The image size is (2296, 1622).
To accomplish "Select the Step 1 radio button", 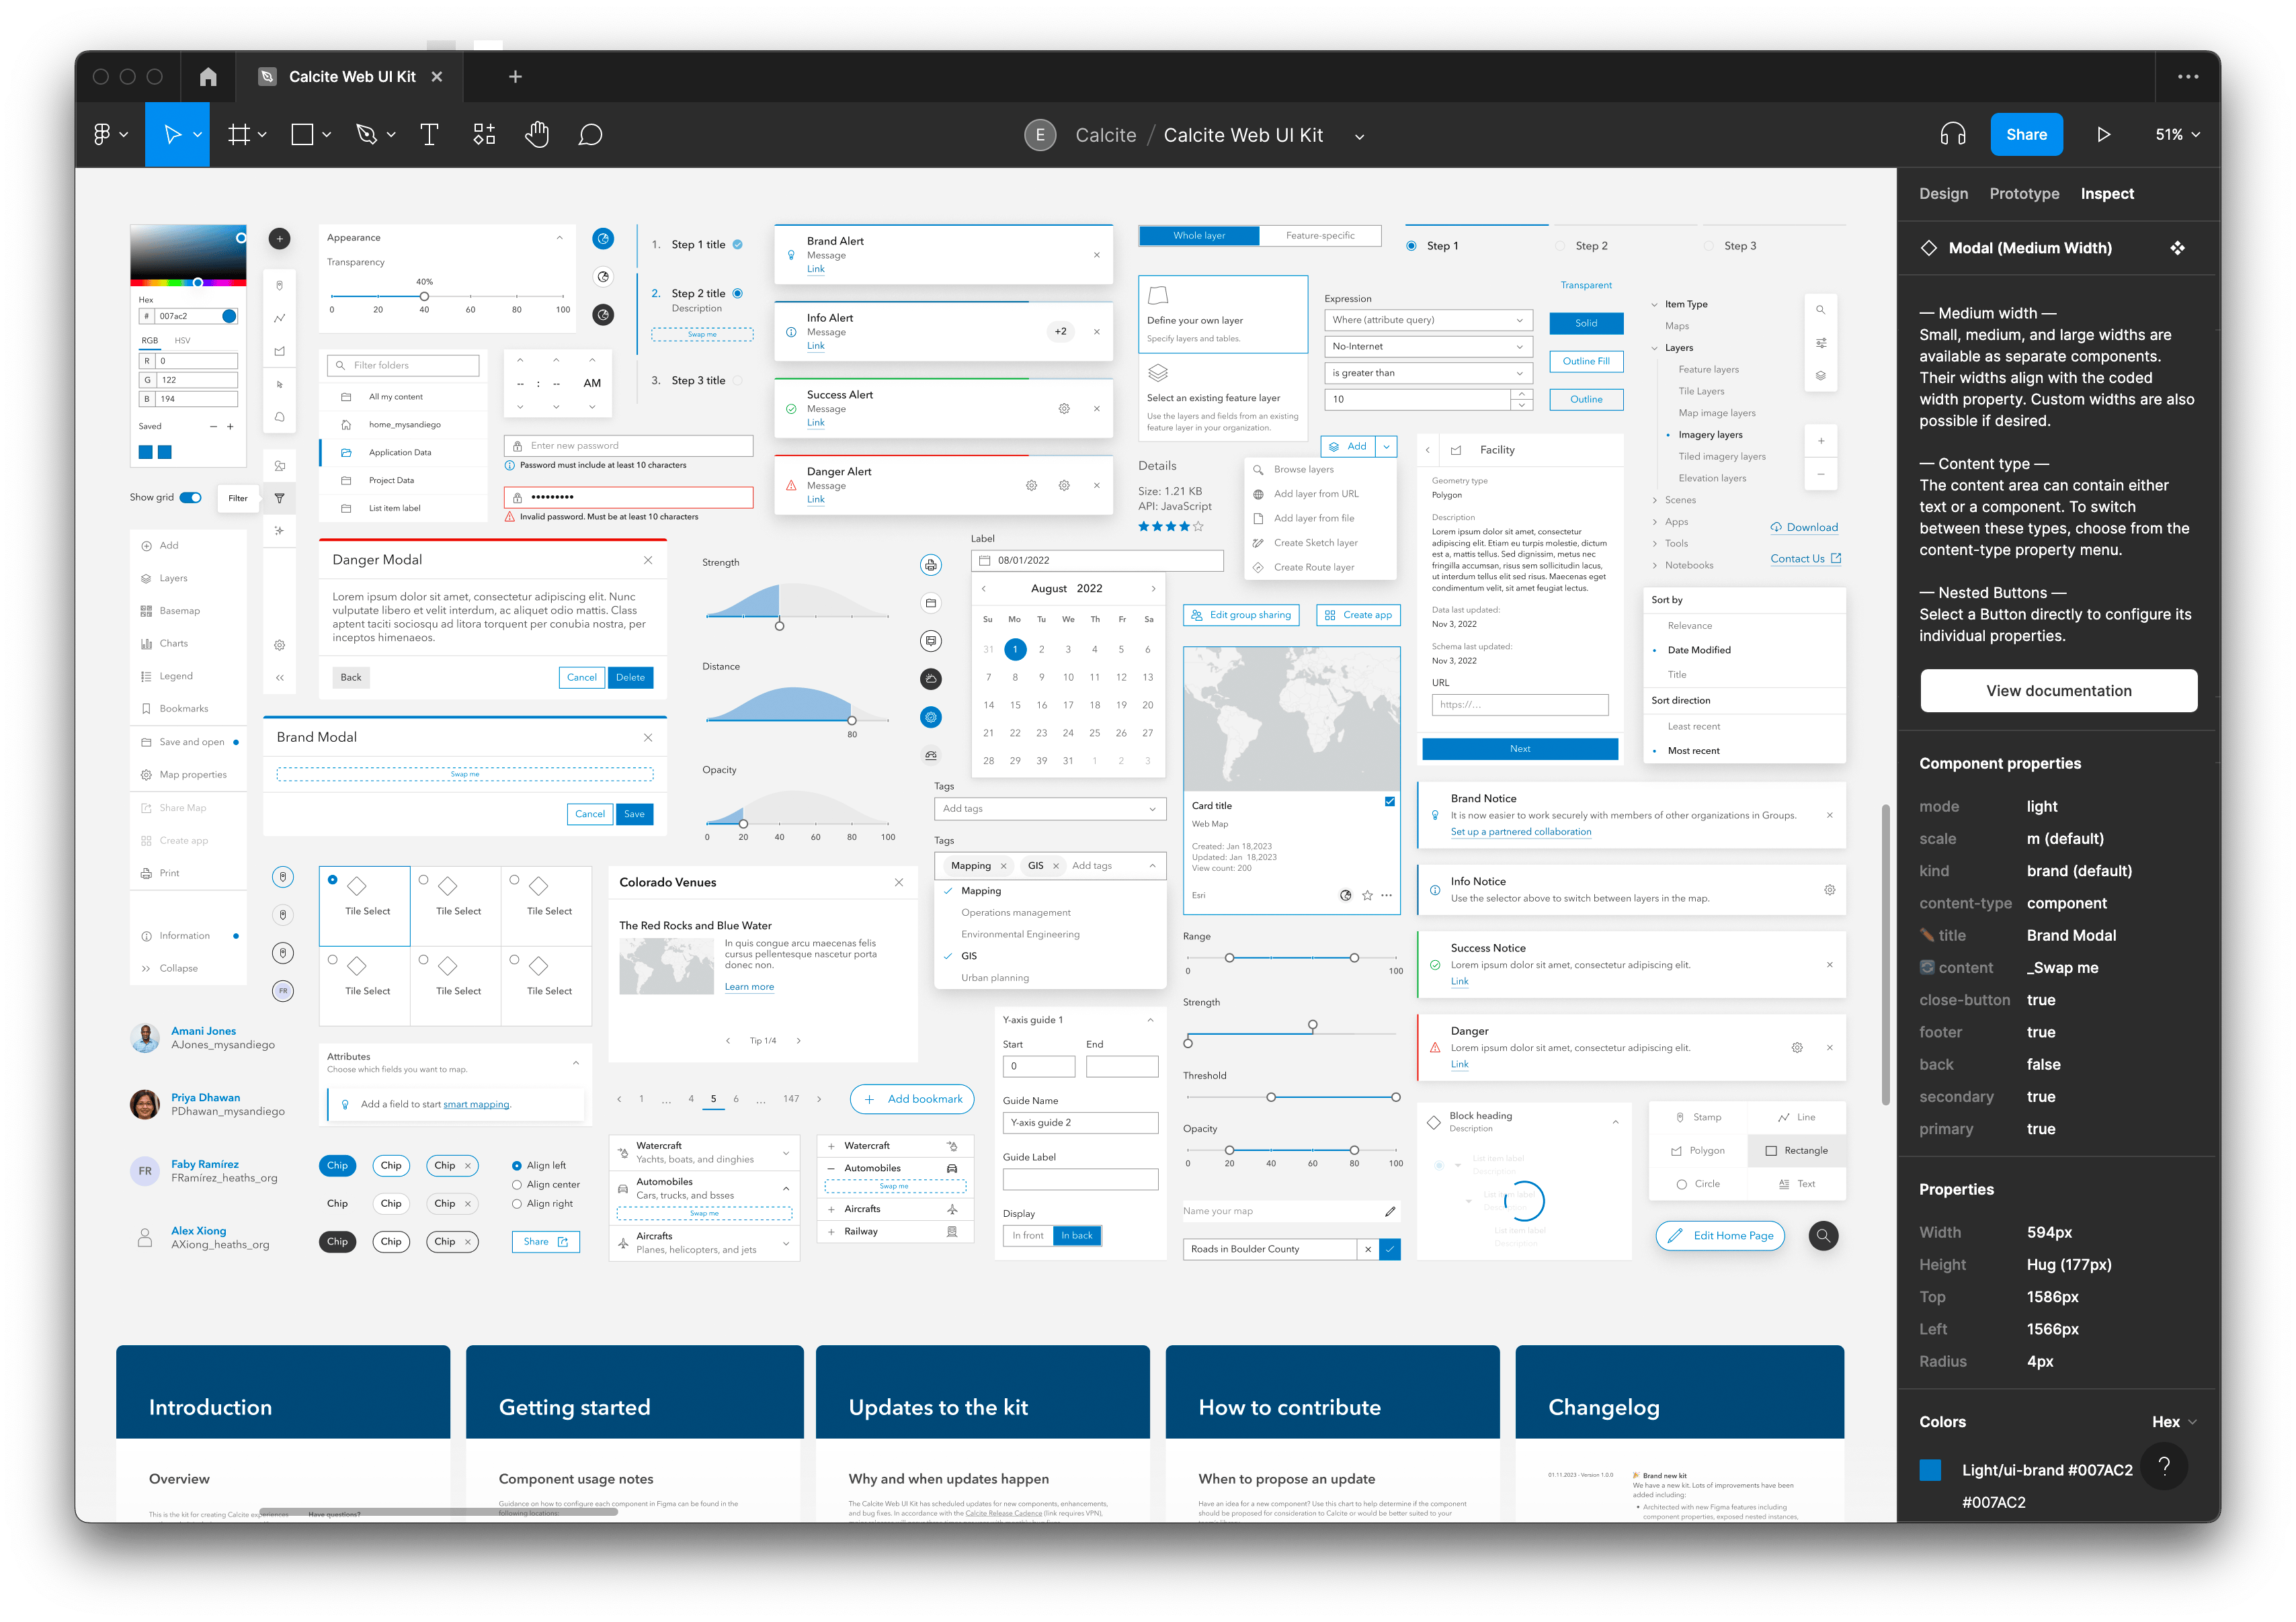I will [1412, 245].
